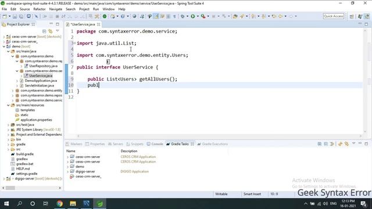Click the New file toolbar icon

click(x=5, y=16)
